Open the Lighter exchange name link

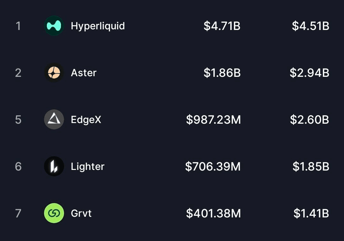87,166
